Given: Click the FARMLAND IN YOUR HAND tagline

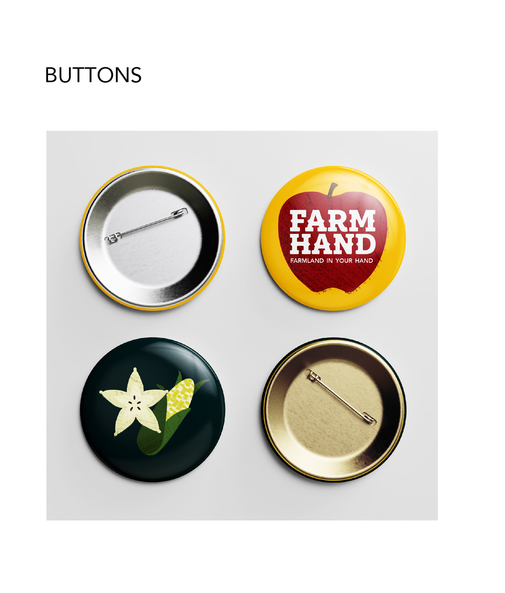Looking at the screenshot, I should 331,261.
